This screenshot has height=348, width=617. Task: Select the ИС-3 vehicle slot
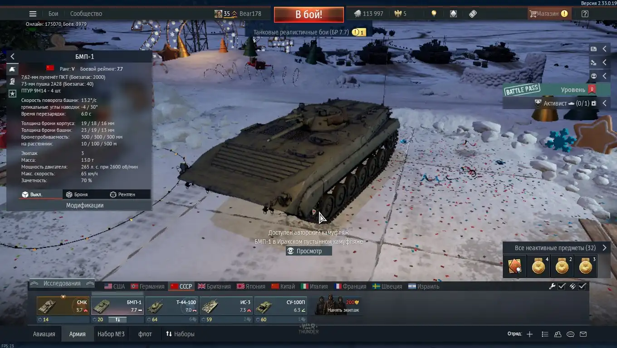[x=226, y=306]
